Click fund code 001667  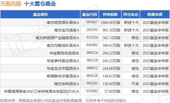[x=92, y=22]
